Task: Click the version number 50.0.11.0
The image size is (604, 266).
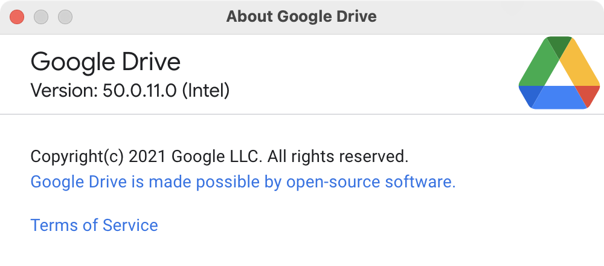Action: pyautogui.click(x=140, y=91)
